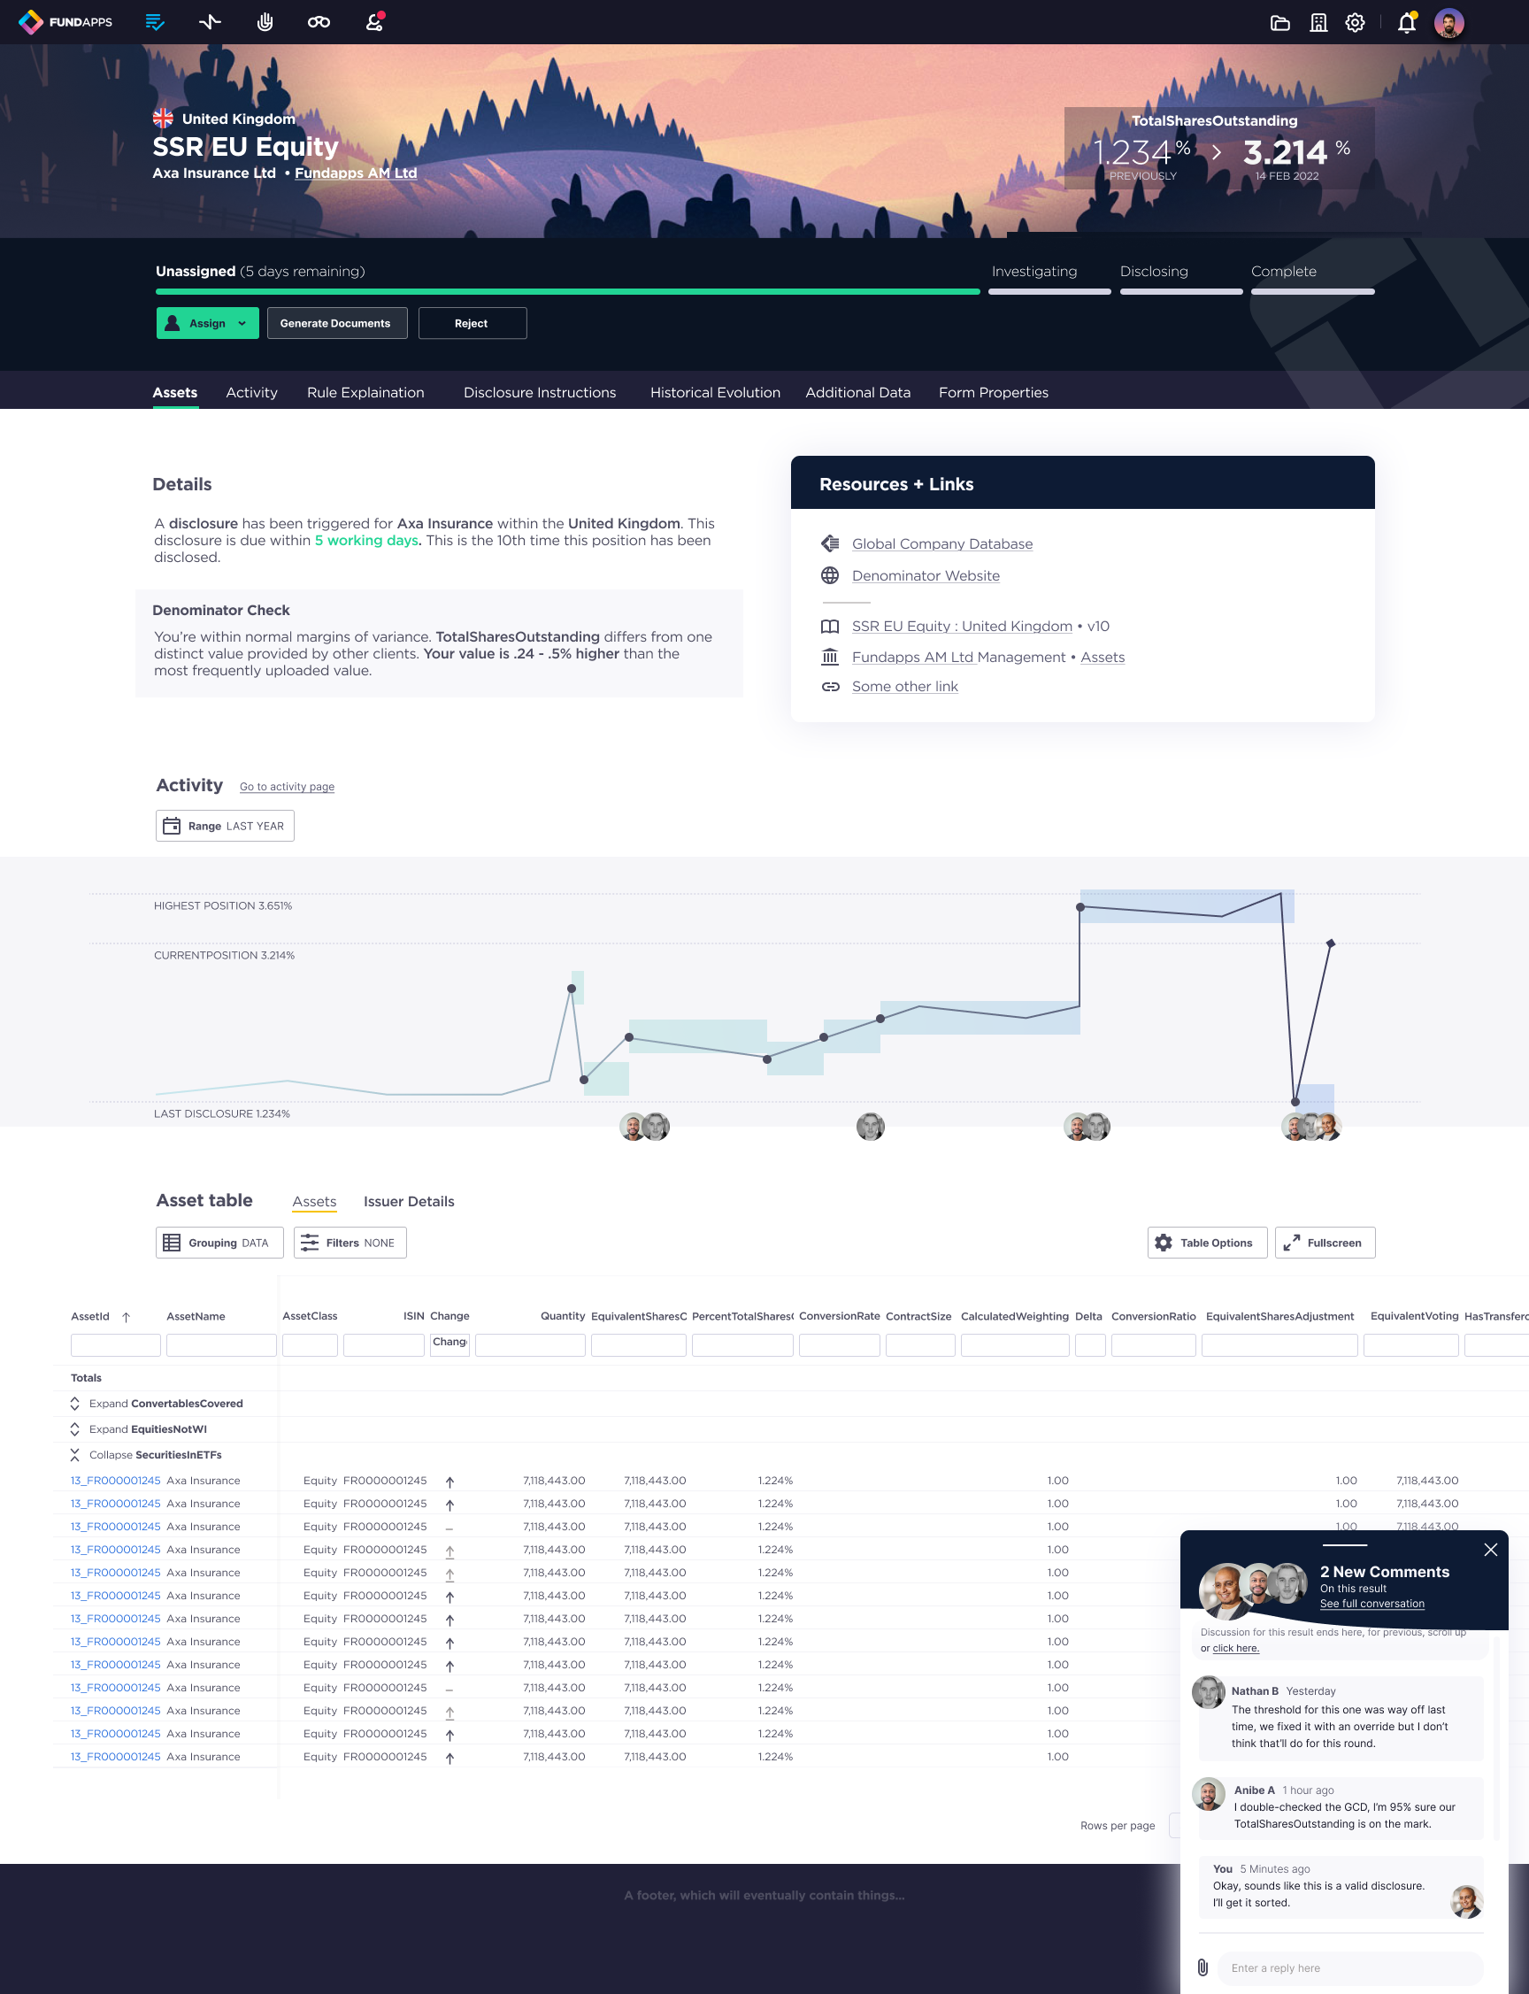1529x1994 pixels.
Task: Open the Filters NONE selector
Action: pyautogui.click(x=350, y=1243)
